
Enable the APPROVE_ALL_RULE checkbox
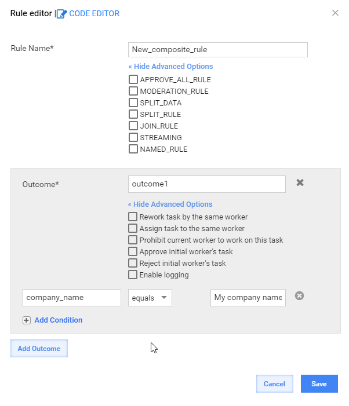pyautogui.click(x=133, y=79)
